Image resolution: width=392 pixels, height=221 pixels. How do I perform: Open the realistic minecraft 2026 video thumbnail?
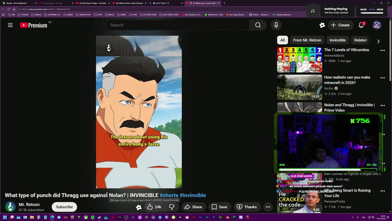pos(300,87)
